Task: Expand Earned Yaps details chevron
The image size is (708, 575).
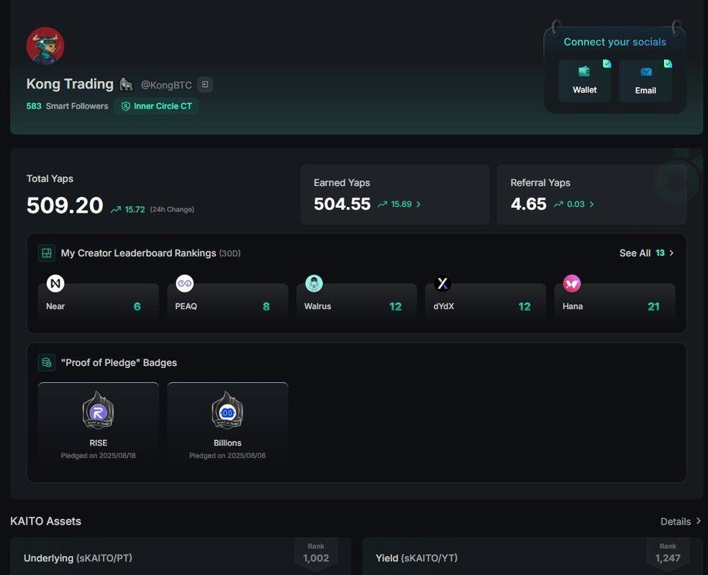Action: pyautogui.click(x=419, y=204)
